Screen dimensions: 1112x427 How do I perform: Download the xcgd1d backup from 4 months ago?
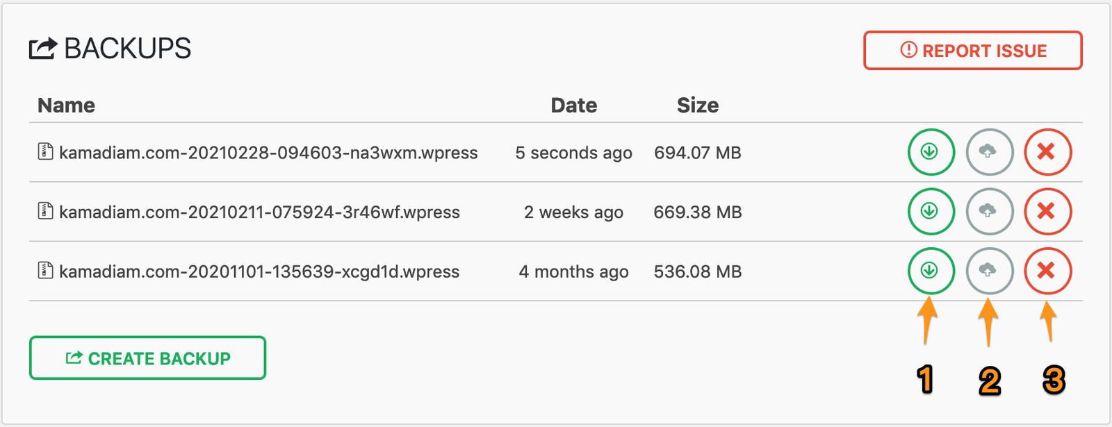click(930, 271)
